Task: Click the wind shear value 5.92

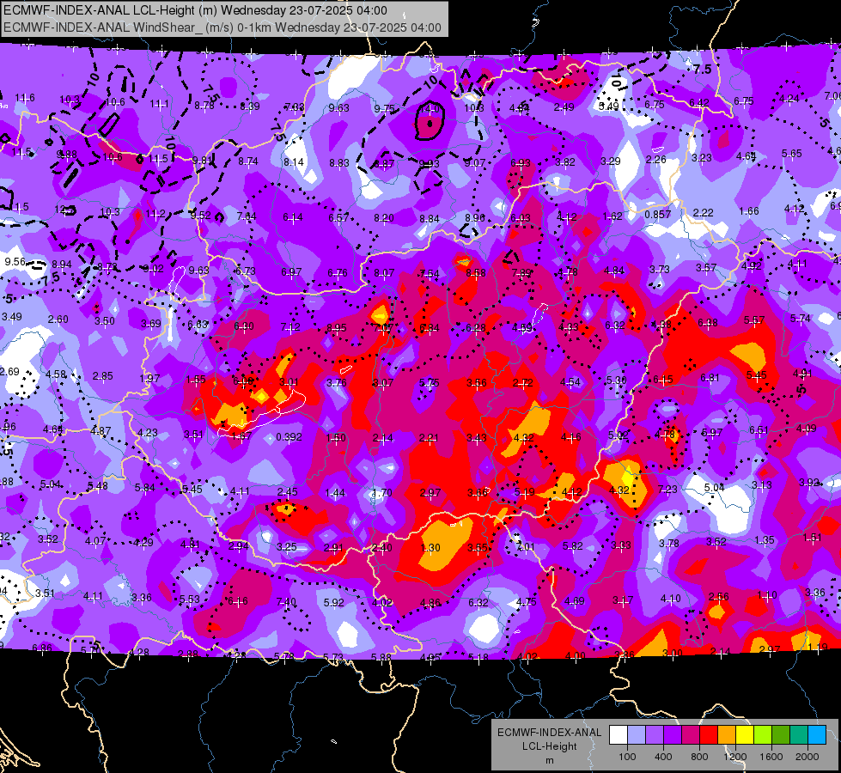Action: point(333,602)
